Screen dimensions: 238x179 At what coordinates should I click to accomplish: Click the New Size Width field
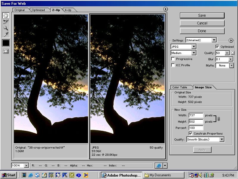(195, 115)
